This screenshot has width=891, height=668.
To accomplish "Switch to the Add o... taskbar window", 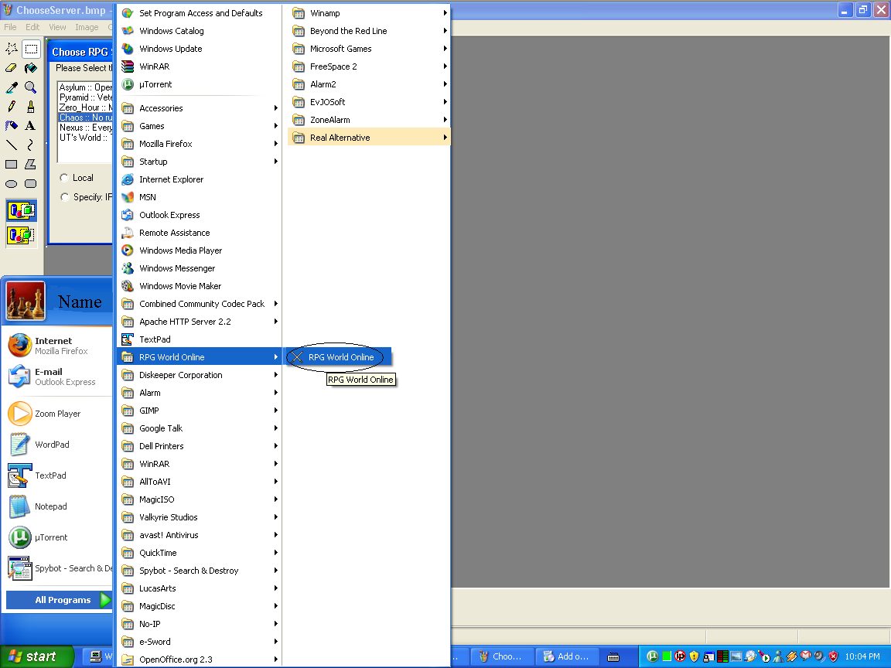I will point(567,656).
